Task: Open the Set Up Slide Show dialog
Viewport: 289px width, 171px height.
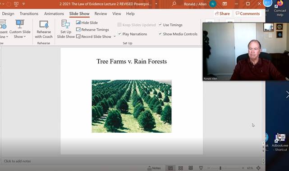Action: (x=66, y=29)
